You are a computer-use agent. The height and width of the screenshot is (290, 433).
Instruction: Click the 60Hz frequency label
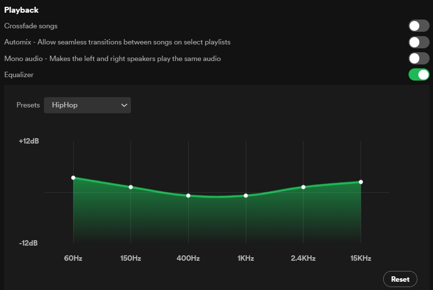tap(73, 258)
